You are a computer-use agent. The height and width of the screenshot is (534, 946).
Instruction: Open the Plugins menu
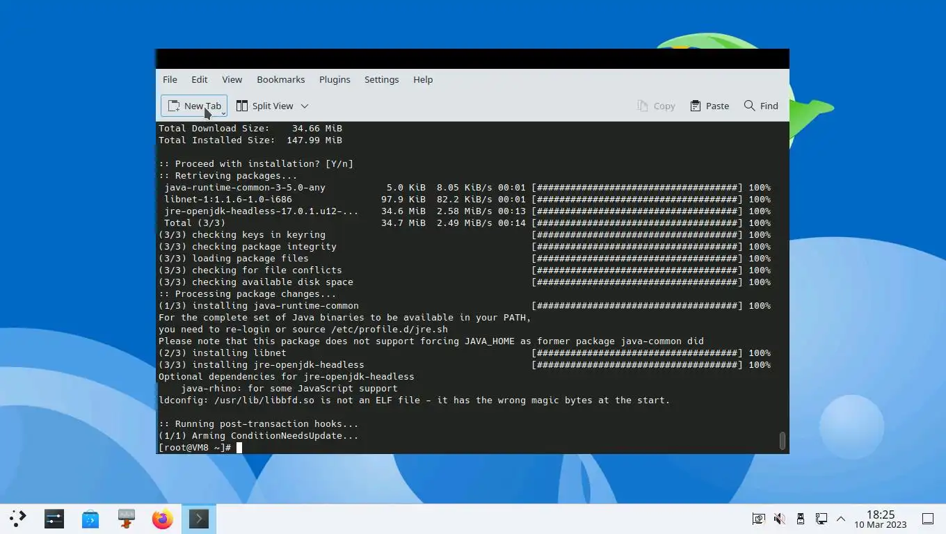[x=335, y=79]
